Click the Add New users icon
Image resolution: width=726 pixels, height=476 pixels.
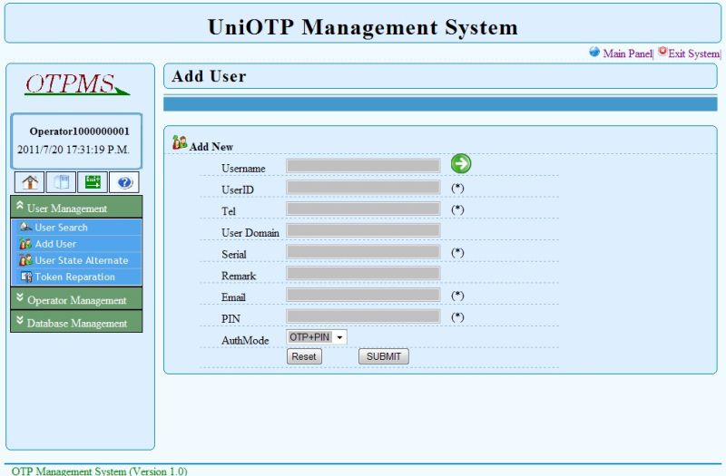click(x=180, y=142)
